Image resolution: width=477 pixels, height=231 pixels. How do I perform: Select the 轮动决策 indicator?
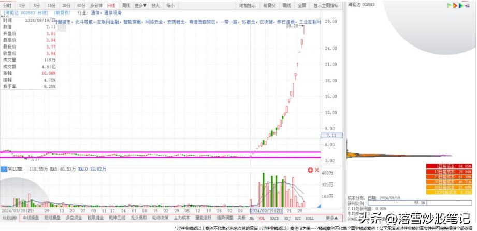(161, 218)
